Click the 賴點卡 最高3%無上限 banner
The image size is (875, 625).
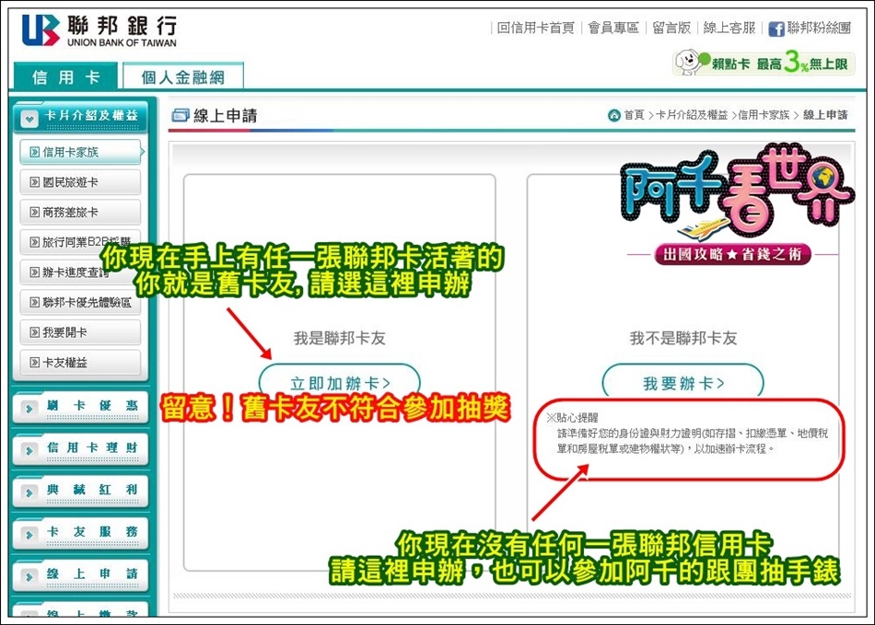coord(763,63)
